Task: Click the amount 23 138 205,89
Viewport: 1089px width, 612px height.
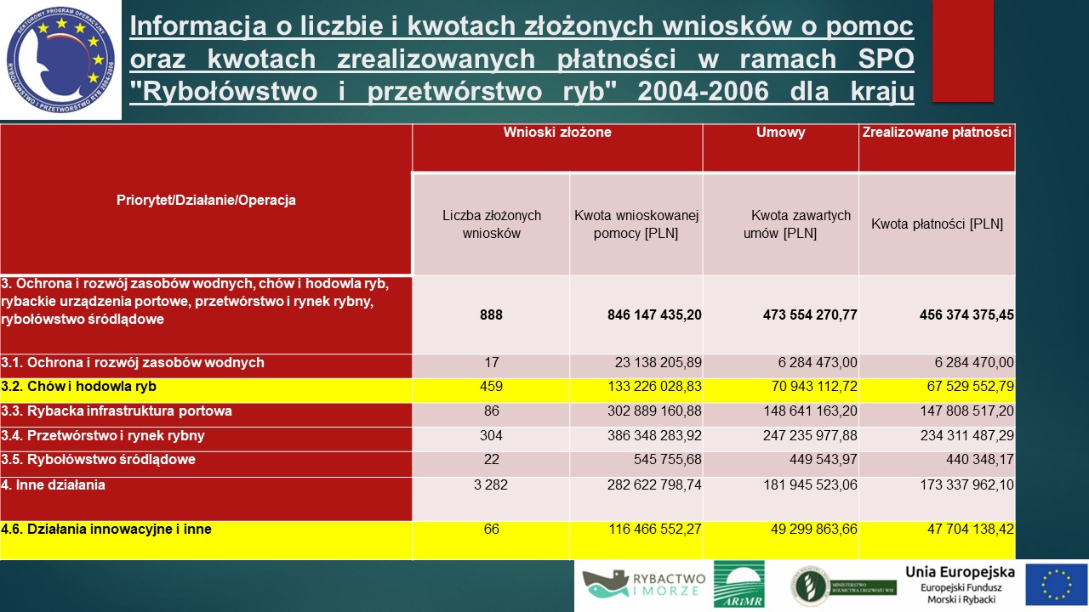Action: (x=659, y=363)
